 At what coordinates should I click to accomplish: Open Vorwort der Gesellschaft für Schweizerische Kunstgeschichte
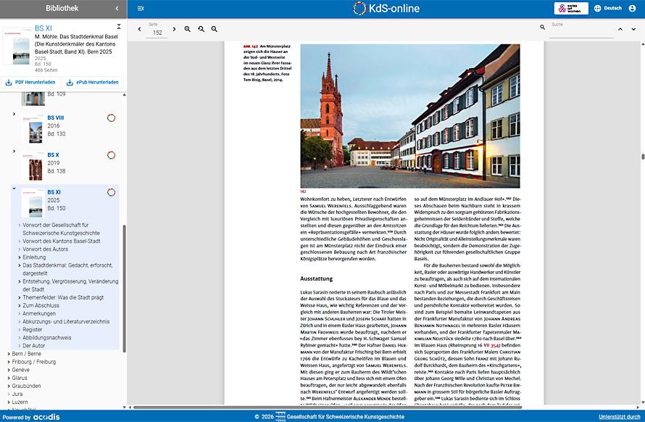[x=61, y=229]
